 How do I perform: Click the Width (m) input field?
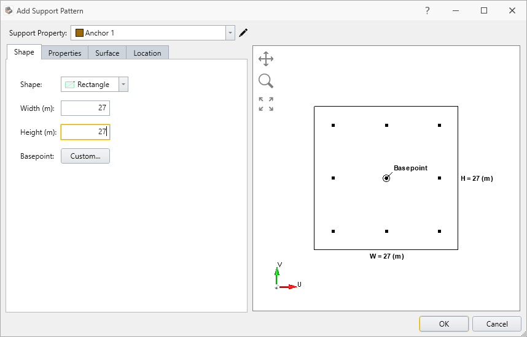click(85, 108)
